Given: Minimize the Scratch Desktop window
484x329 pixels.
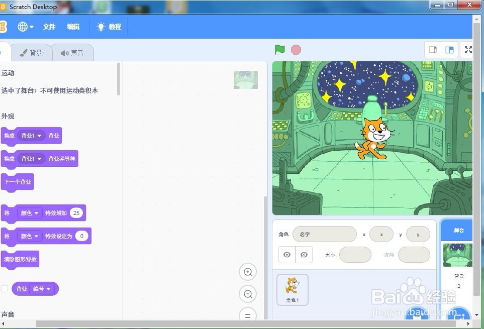Looking at the screenshot, I should (x=437, y=5).
